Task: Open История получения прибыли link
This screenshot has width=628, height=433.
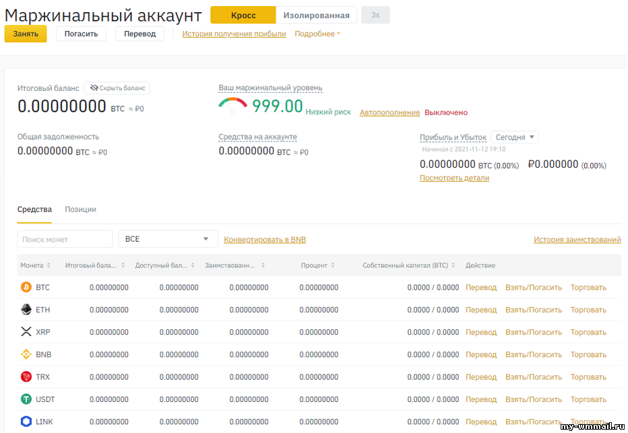Action: [x=234, y=34]
